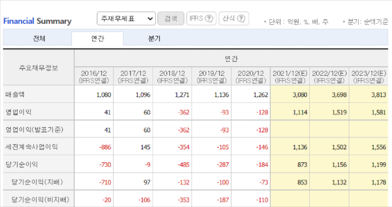
Task: Click the 매출액 value 1,096
Action: coord(143,95)
